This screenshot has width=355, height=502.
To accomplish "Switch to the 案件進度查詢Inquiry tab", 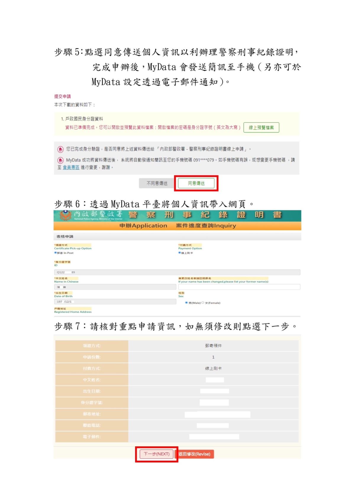I will coord(206,226).
